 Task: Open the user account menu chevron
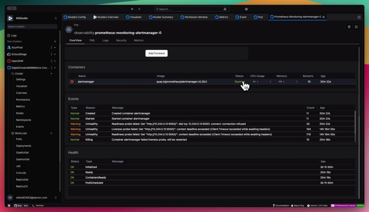coord(56,198)
